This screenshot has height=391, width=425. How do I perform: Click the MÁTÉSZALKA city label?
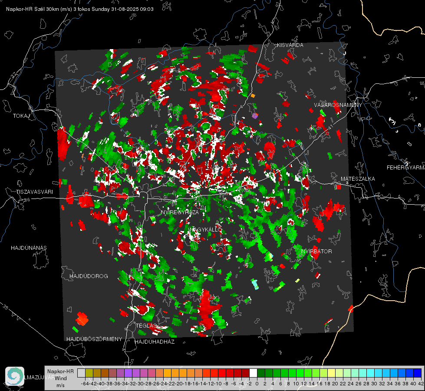358,179
